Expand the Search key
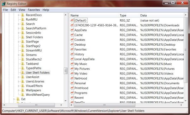 [x=19, y=24]
